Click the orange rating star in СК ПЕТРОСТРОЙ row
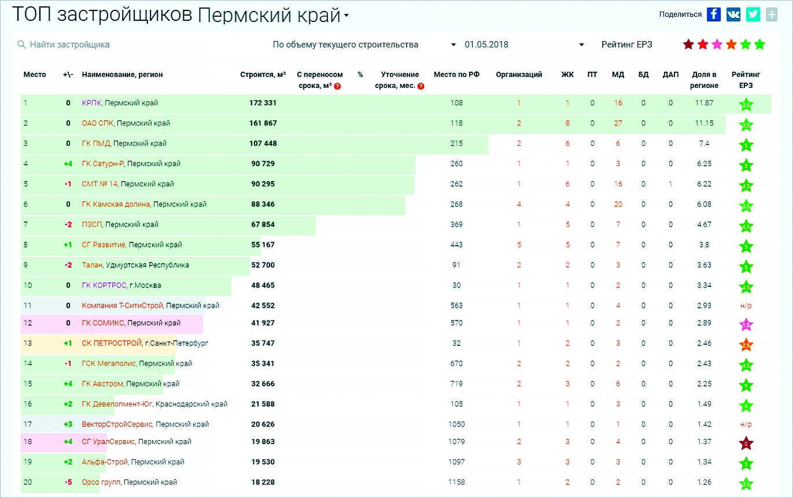Viewport: 793px width, 498px height. (746, 345)
